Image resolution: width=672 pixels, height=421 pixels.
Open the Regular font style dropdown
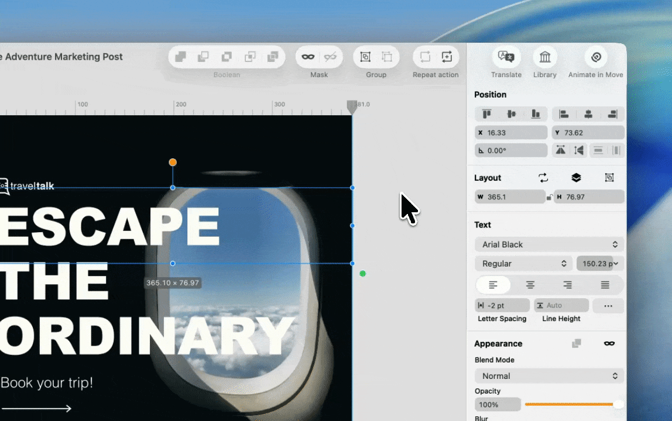(523, 264)
